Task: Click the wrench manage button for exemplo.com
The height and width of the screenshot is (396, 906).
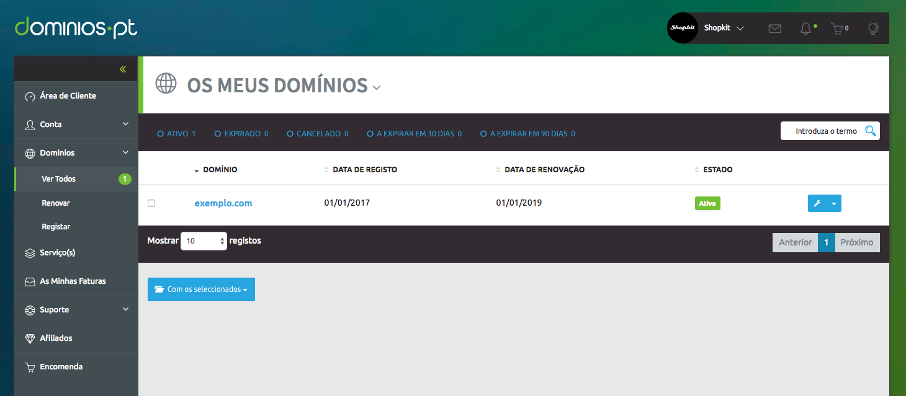Action: (x=817, y=203)
